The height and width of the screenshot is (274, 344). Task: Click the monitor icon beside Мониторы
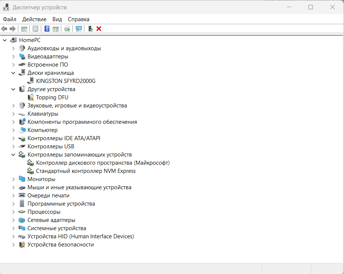[22, 179]
